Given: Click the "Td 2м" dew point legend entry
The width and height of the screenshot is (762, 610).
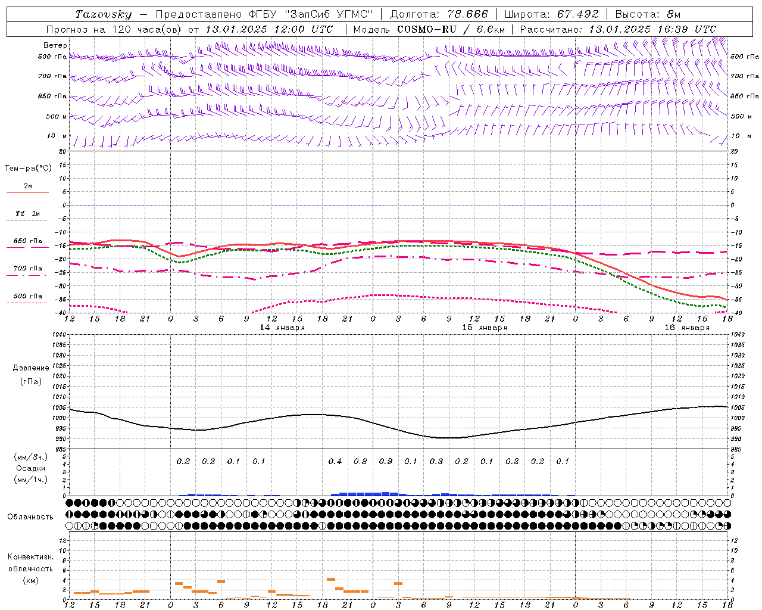Looking at the screenshot, I should pos(28,213).
